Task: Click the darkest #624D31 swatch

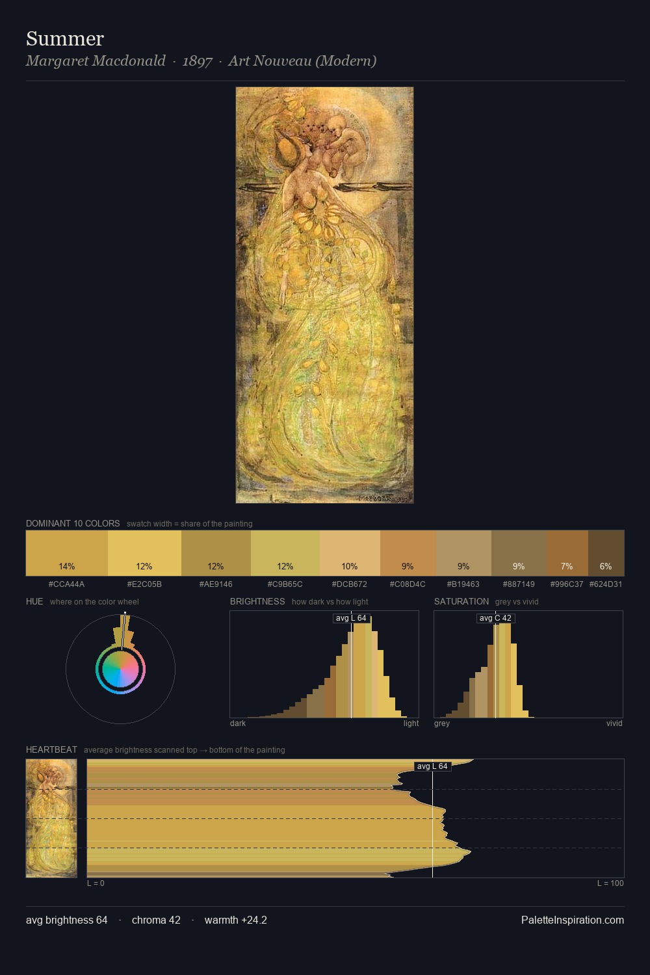Action: 606,553
